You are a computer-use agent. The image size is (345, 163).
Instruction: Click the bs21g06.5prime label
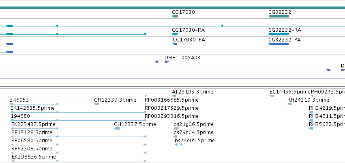click(193, 124)
